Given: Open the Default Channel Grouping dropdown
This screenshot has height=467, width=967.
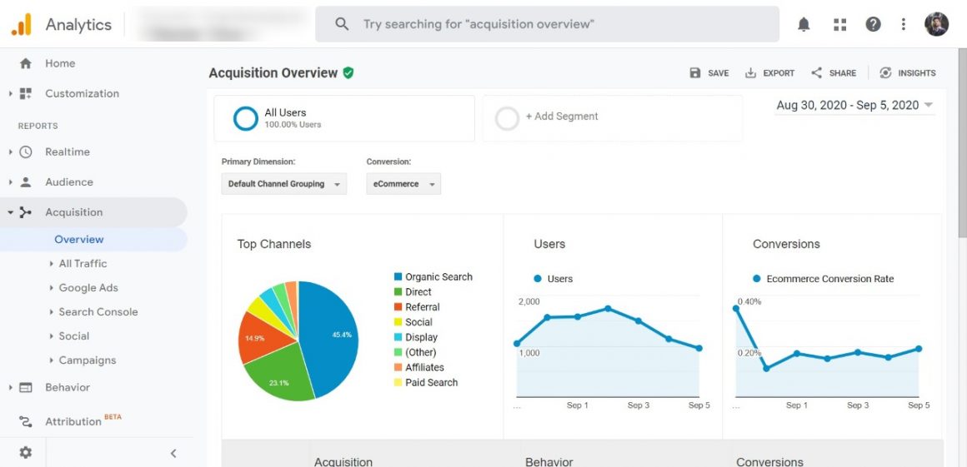Looking at the screenshot, I should [283, 184].
